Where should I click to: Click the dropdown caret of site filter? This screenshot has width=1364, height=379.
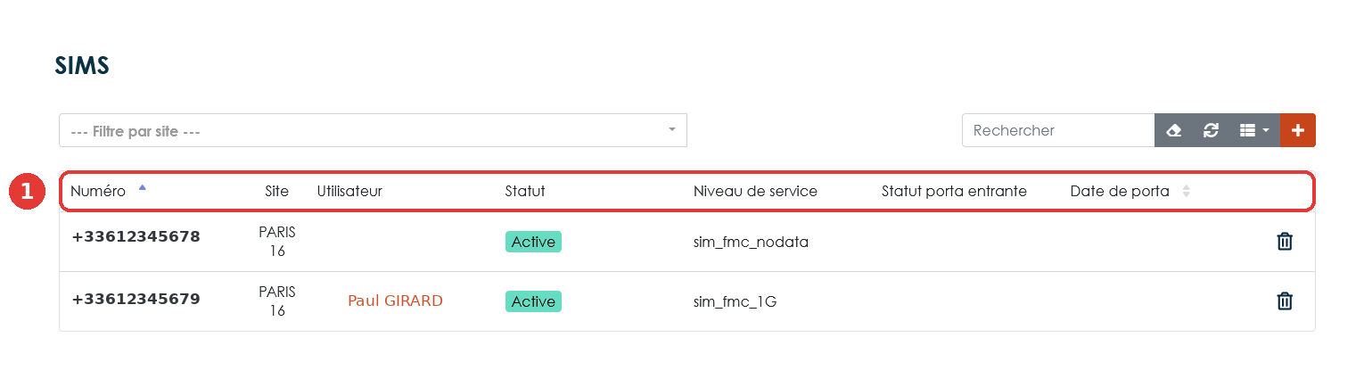(672, 129)
